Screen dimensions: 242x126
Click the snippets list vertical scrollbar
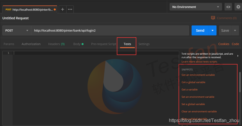point(240,82)
